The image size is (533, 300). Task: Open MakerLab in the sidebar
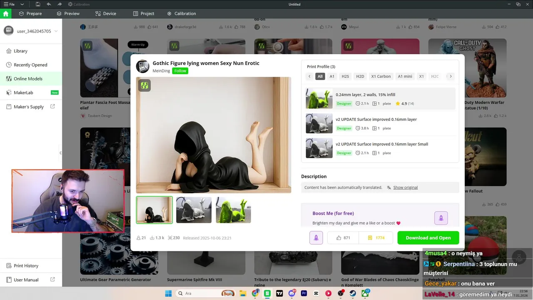tap(31, 92)
